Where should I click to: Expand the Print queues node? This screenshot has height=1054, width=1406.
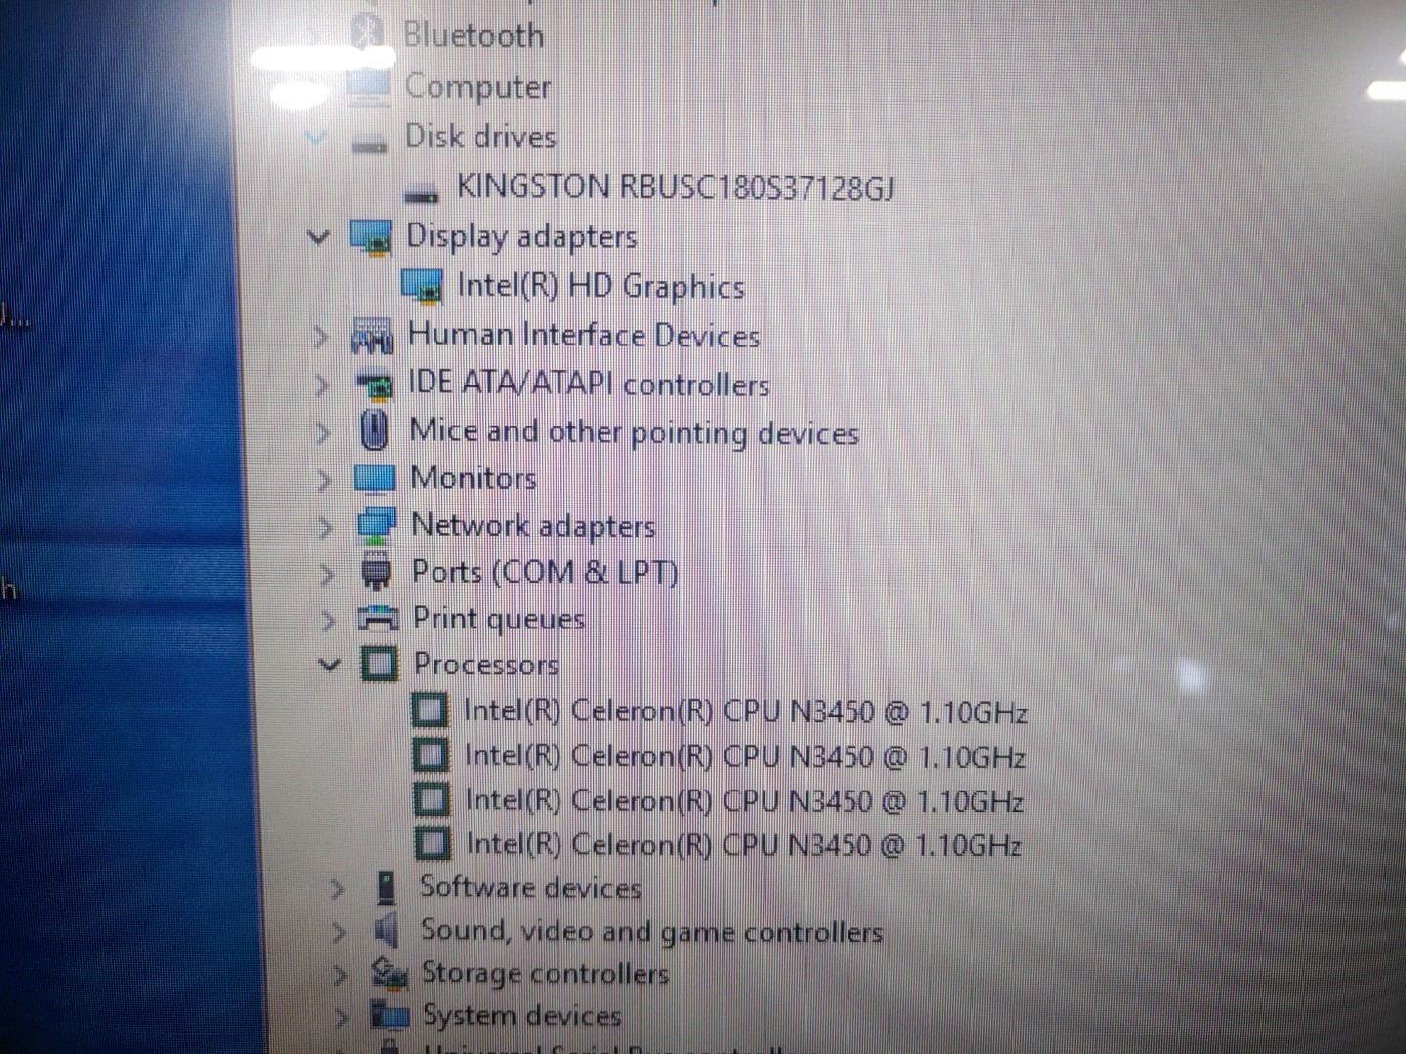point(329,620)
